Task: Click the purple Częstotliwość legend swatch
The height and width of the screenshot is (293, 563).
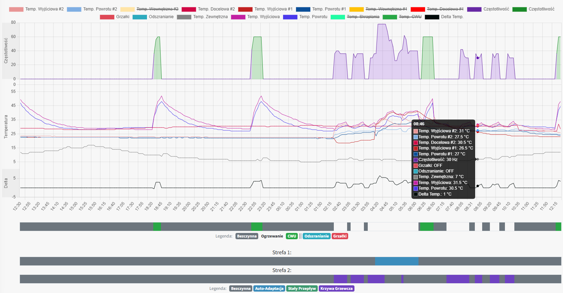Action: click(474, 9)
